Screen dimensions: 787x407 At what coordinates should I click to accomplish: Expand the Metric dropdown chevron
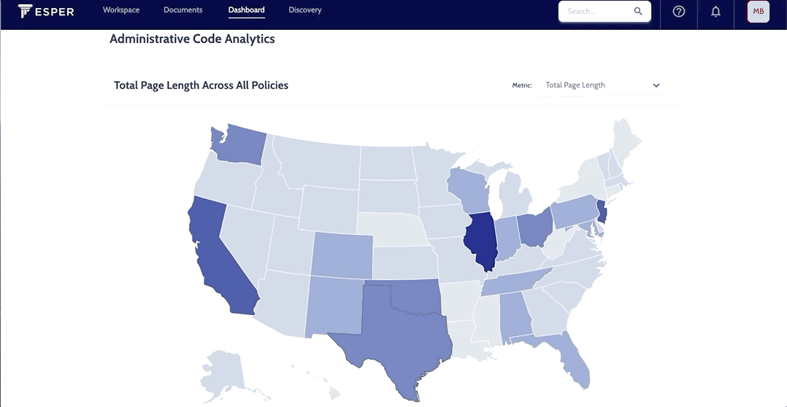[x=656, y=85]
